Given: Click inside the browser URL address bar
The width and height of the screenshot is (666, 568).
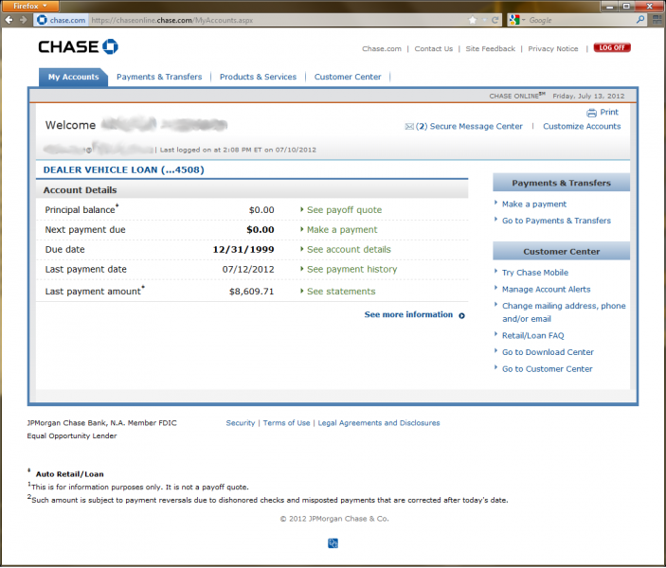Looking at the screenshot, I should click(x=284, y=20).
